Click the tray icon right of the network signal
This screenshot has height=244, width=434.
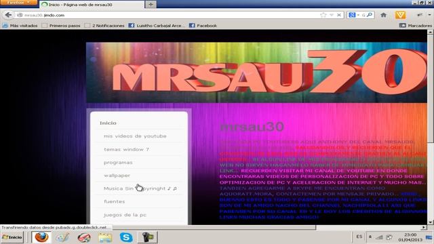pos(389,237)
